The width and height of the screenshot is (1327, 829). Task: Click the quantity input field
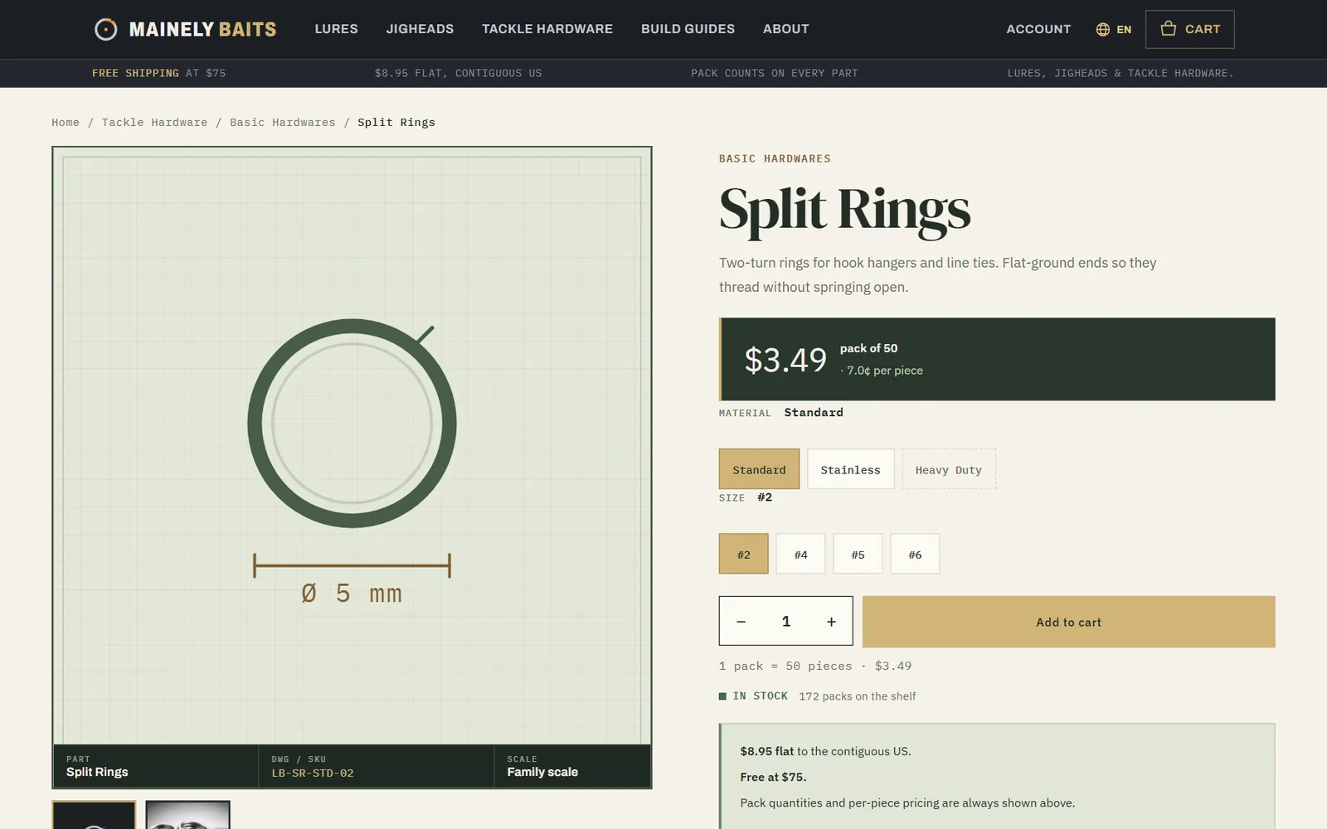tap(785, 622)
